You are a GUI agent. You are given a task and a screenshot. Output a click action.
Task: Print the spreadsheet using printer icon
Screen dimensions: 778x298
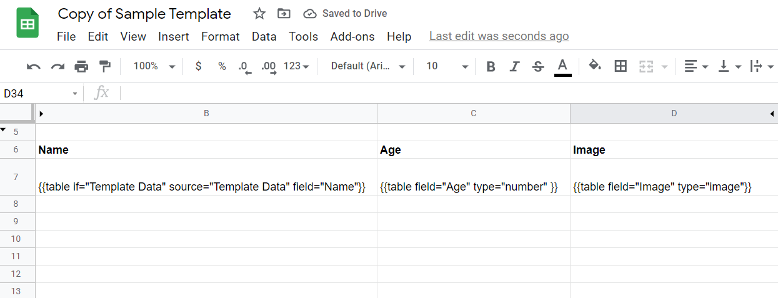(x=81, y=66)
